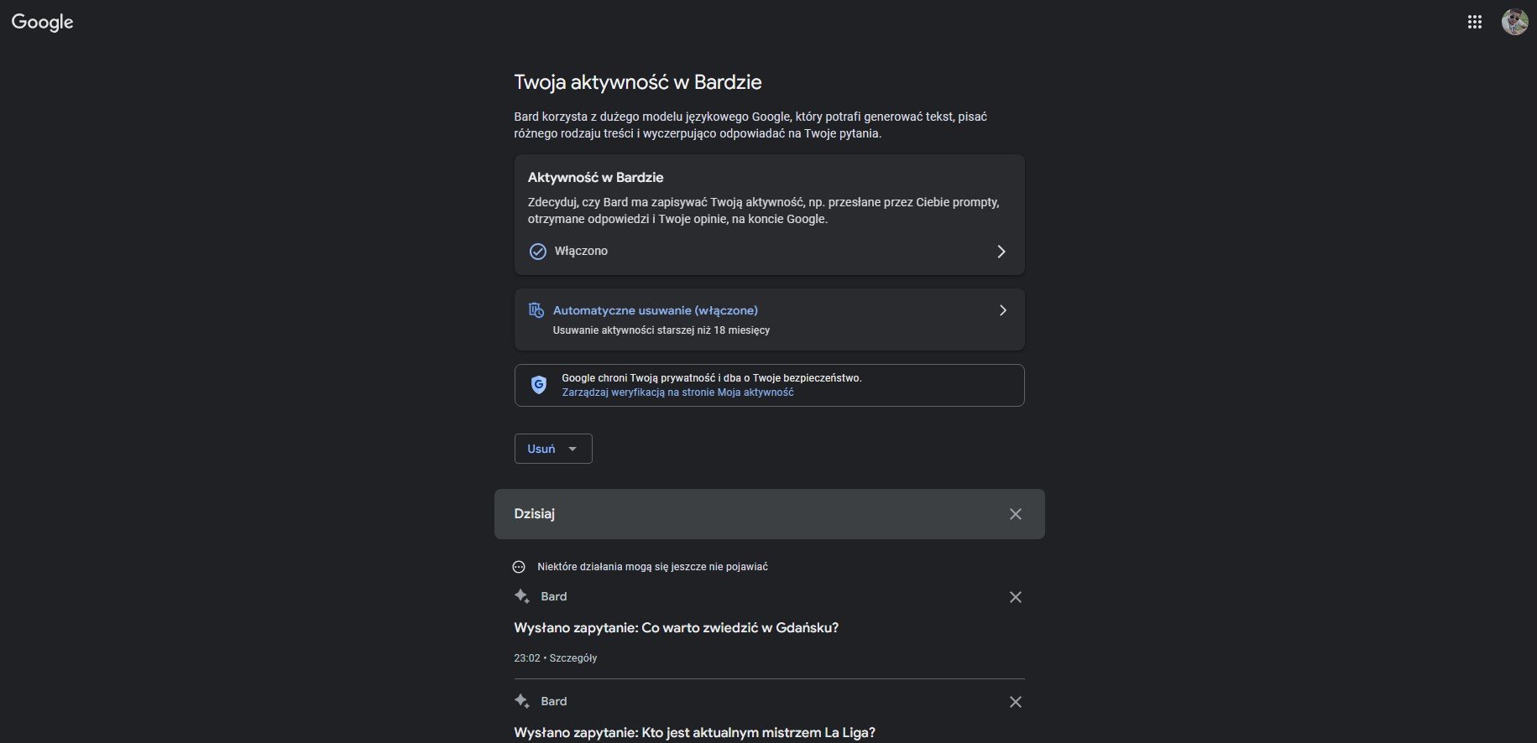Open Szczegóły for the Gdańsk query
The width and height of the screenshot is (1537, 743).
572,658
